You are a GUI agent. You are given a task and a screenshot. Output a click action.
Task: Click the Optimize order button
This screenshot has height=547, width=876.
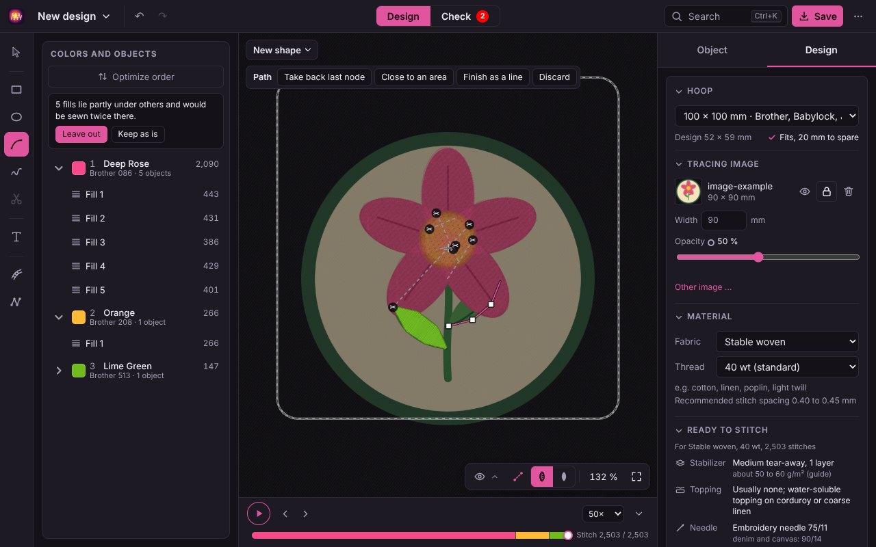[x=136, y=77]
